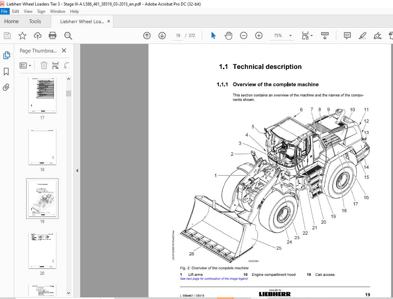The width and height of the screenshot is (393, 299).
Task: Click the page number input field
Action: pos(178,36)
